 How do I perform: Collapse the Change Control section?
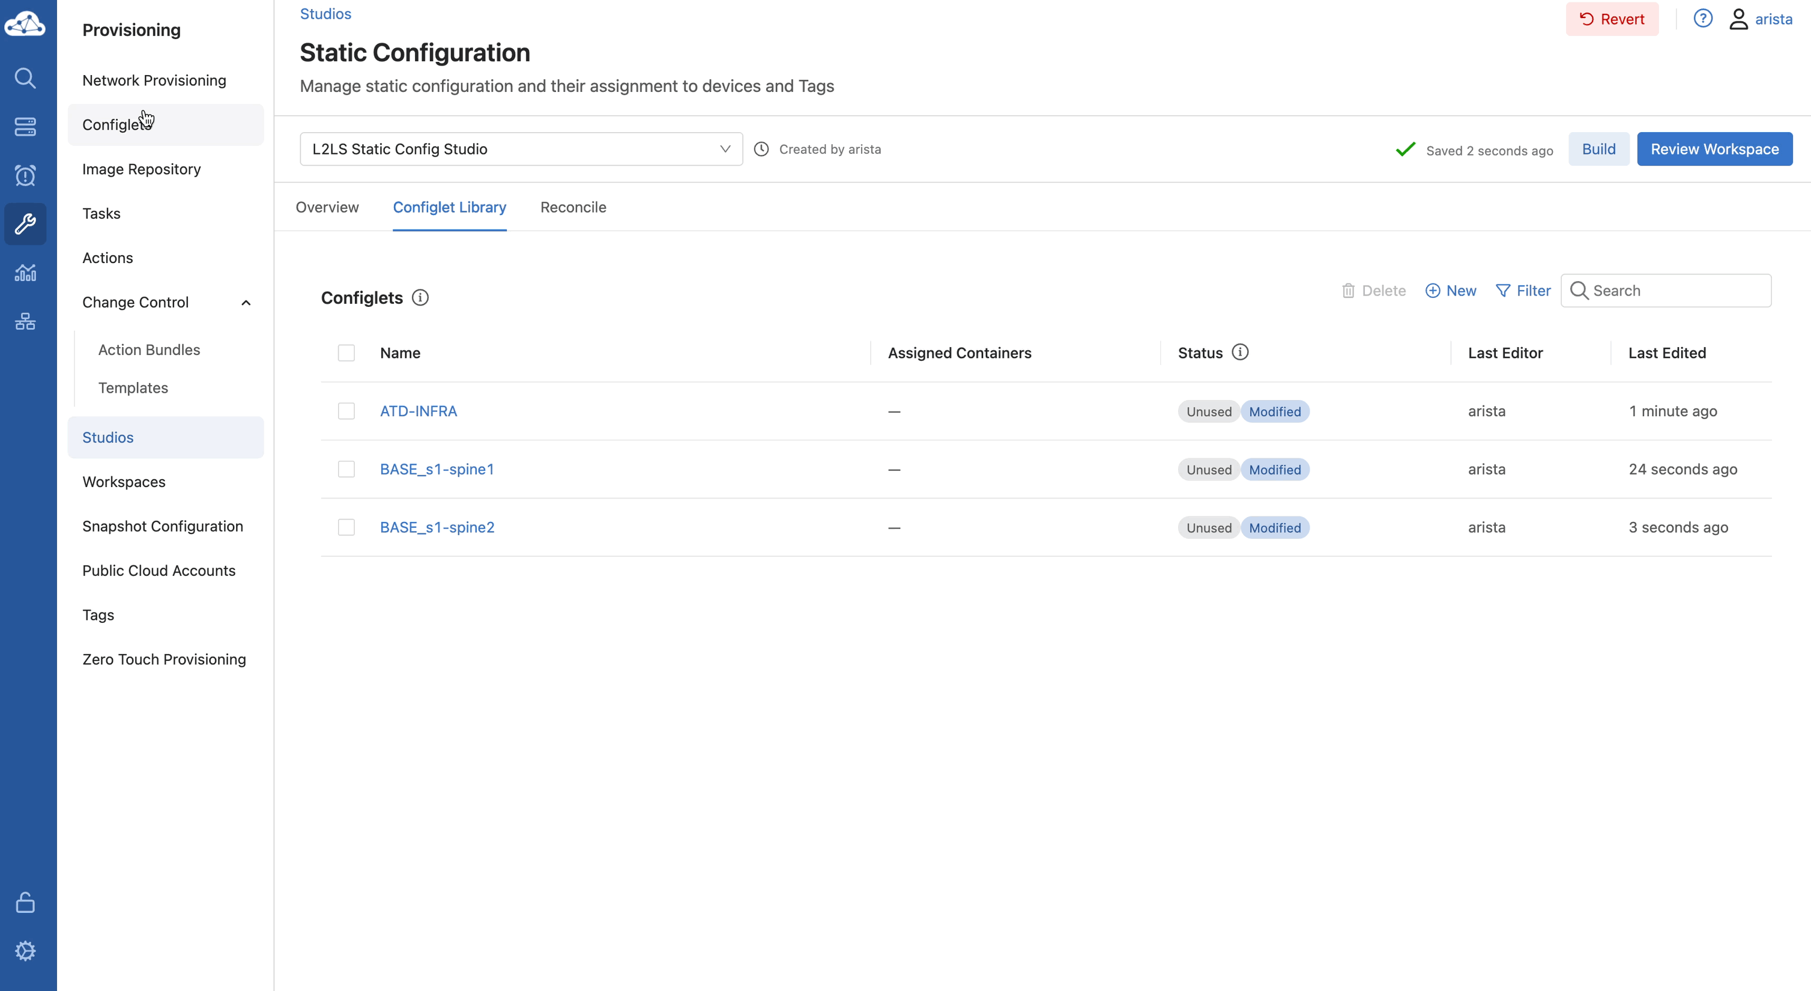pyautogui.click(x=246, y=303)
